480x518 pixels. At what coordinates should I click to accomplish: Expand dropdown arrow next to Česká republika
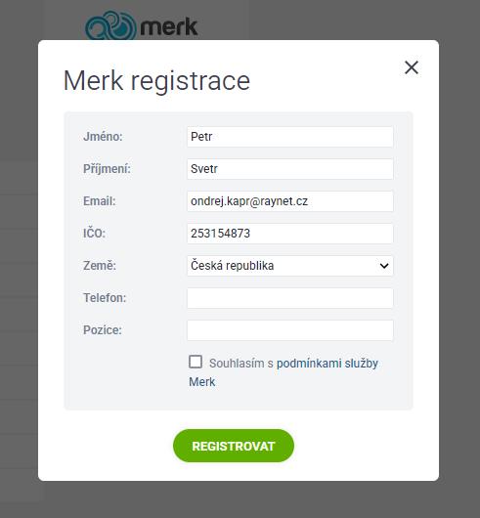tap(384, 266)
